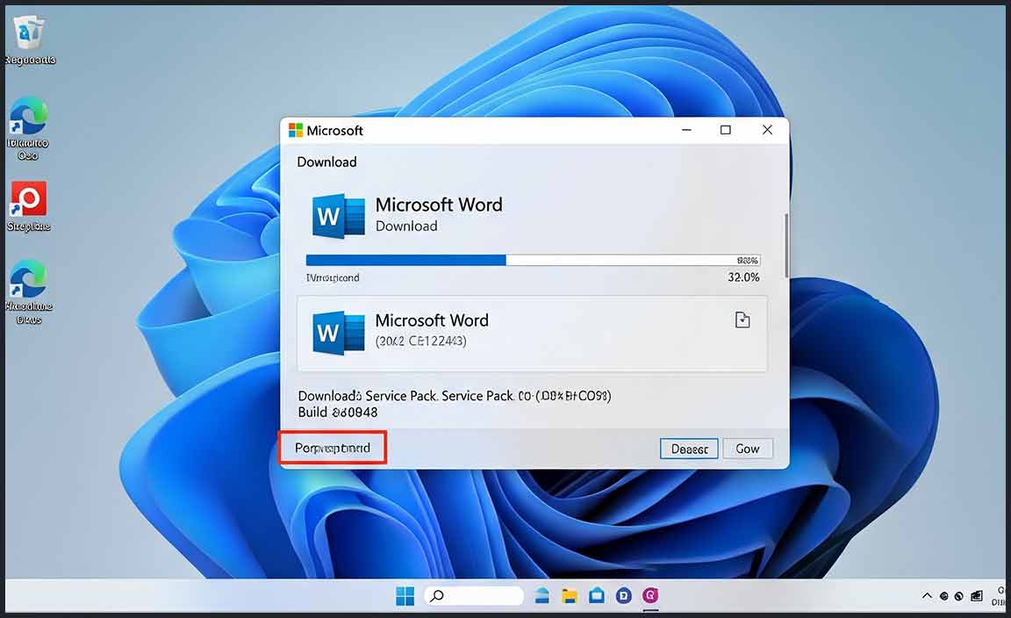
Task: Launch the red O app desktop shortcut
Action: click(29, 200)
